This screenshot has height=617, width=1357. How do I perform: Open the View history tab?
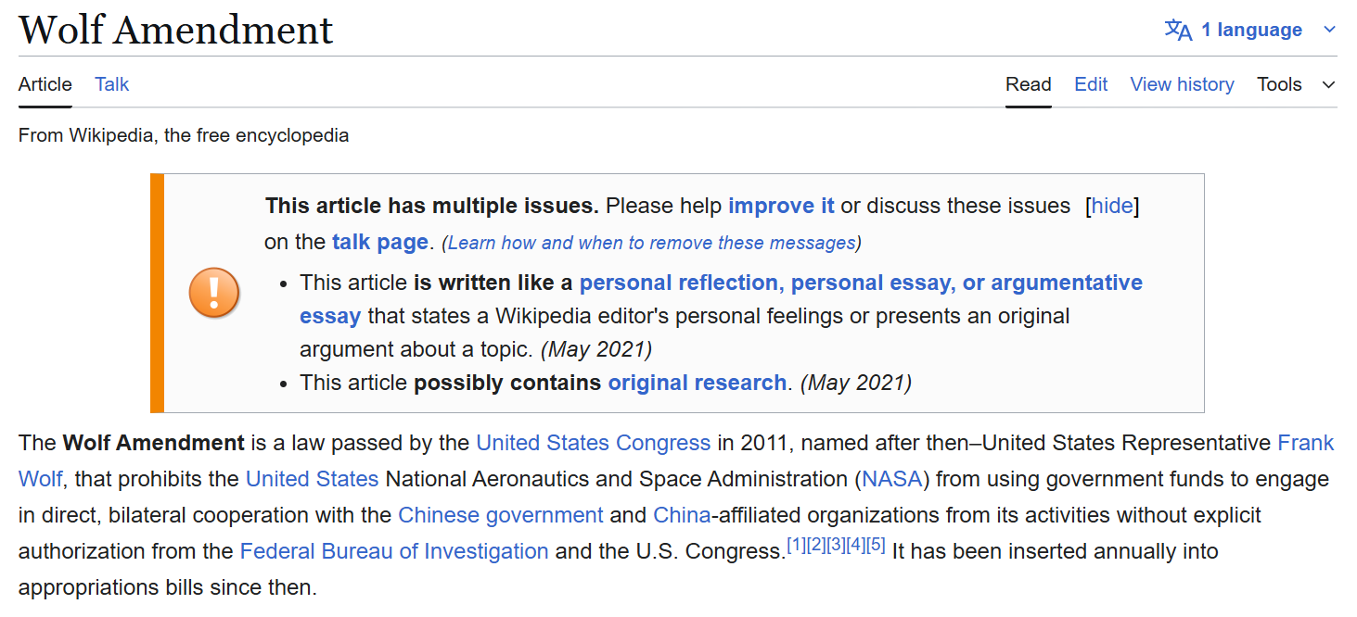(x=1182, y=84)
